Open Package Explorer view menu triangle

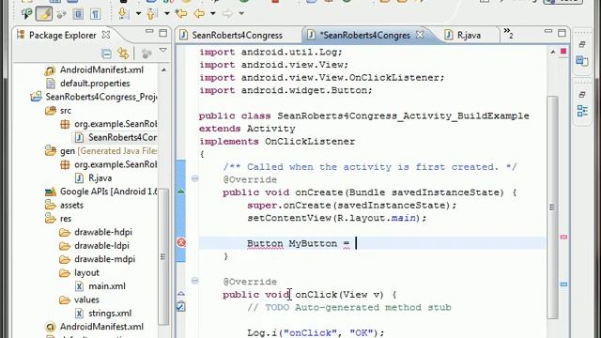(x=162, y=50)
